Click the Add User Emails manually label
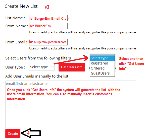 point(37,76)
